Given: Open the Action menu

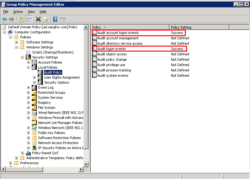Looking at the screenshot, I should pos(18,12).
